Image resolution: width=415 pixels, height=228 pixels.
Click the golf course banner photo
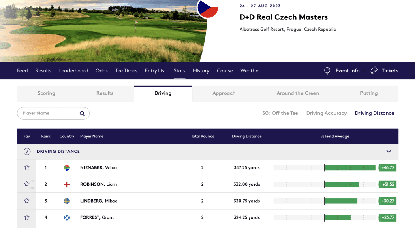(103, 31)
